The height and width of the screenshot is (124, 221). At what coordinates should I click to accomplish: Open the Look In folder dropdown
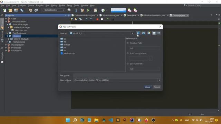pyautogui.click(x=132, y=33)
